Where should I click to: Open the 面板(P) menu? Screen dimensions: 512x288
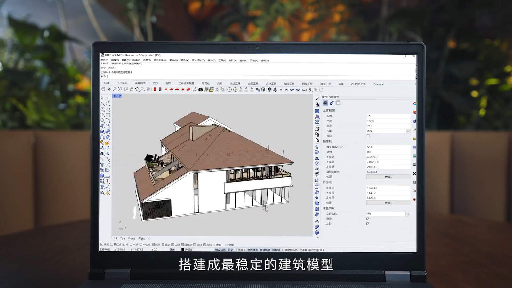point(254,60)
